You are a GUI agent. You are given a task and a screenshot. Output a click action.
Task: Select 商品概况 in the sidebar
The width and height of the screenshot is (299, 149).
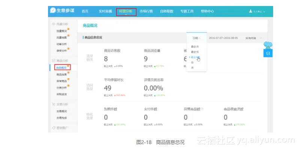point(62,68)
